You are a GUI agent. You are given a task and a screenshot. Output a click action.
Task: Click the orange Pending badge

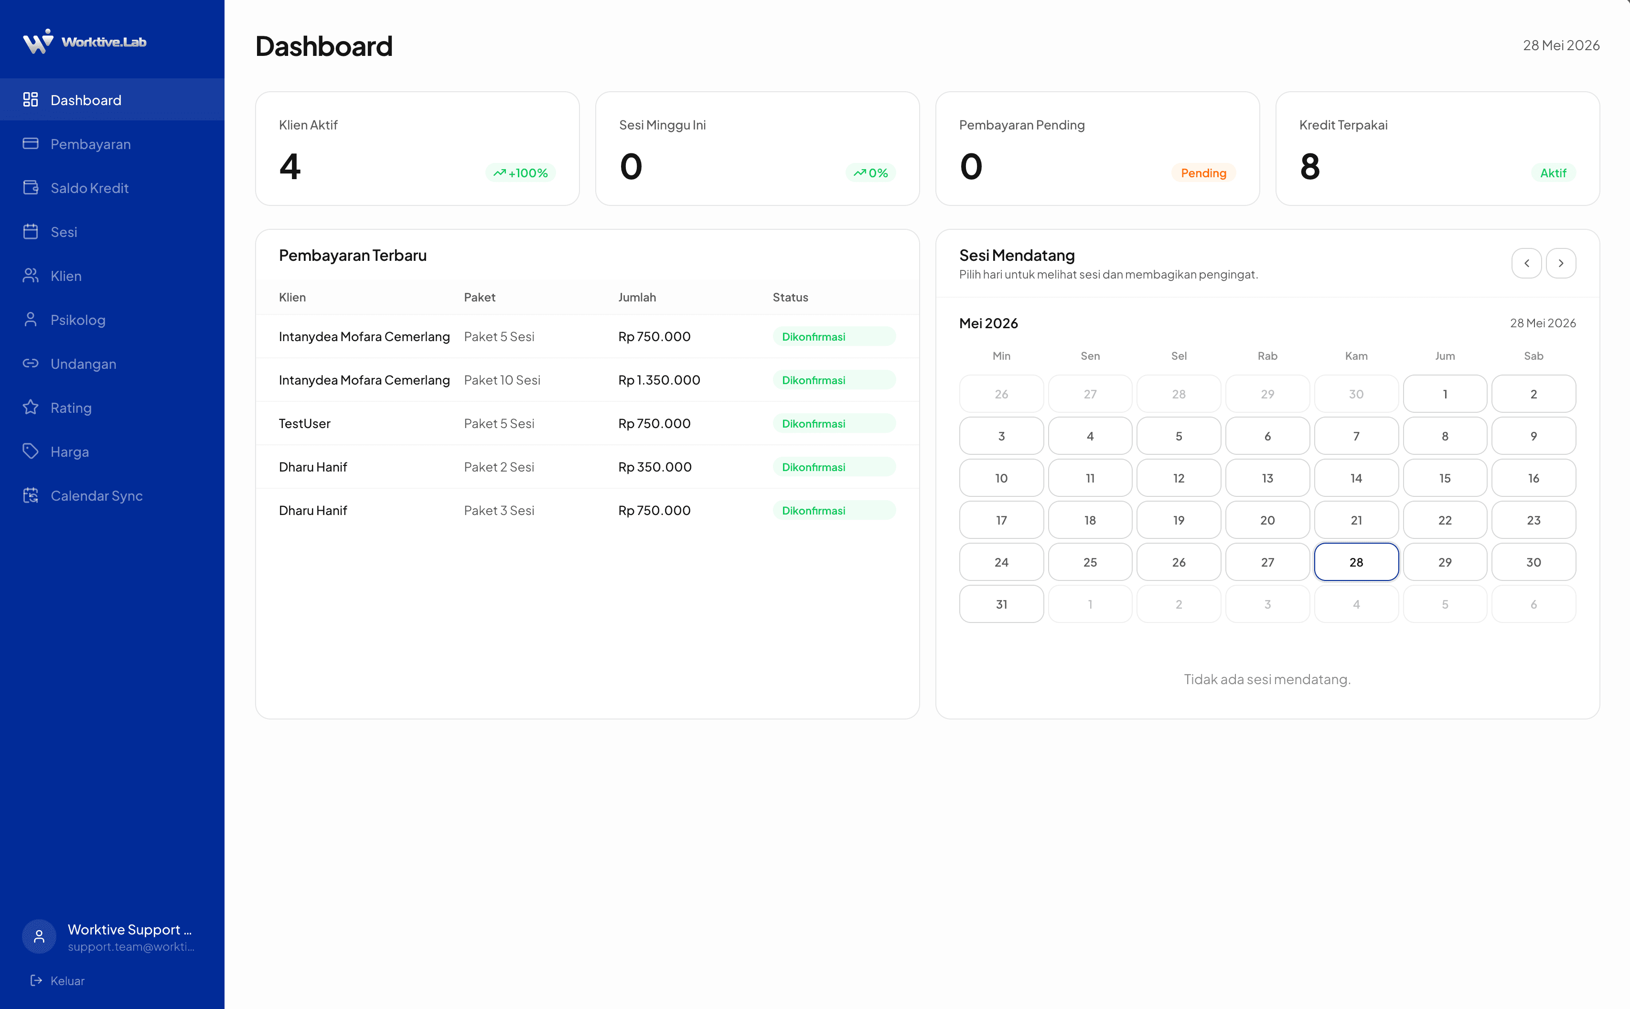coord(1203,173)
